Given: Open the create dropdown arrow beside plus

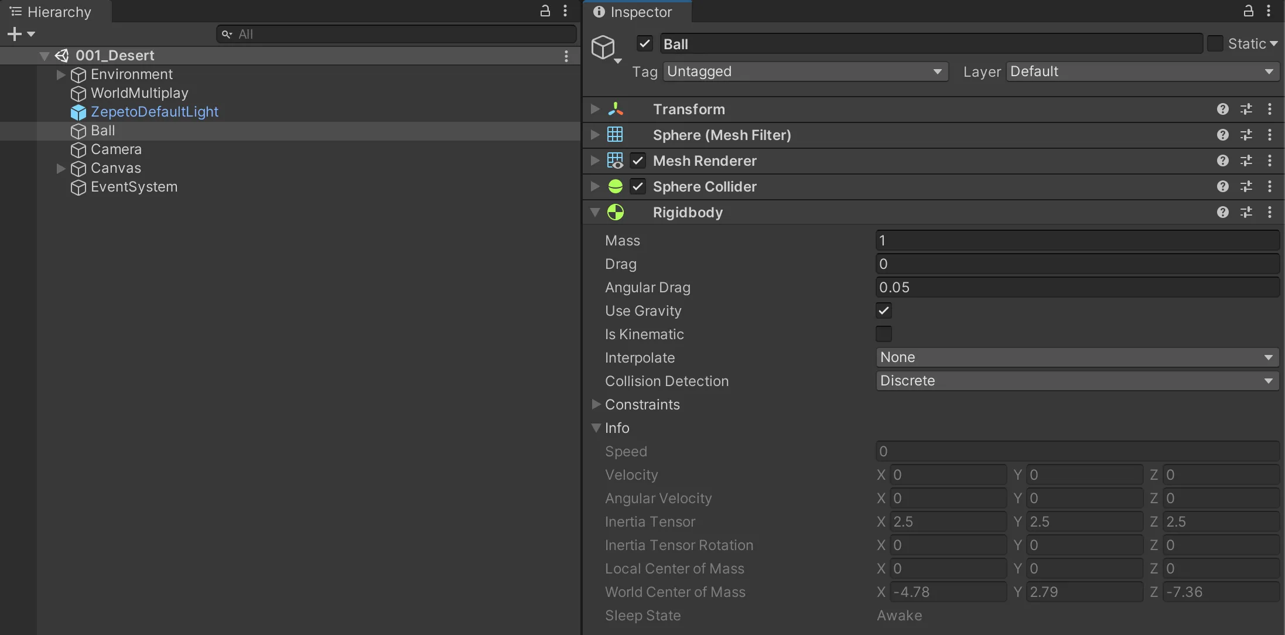Looking at the screenshot, I should [31, 34].
